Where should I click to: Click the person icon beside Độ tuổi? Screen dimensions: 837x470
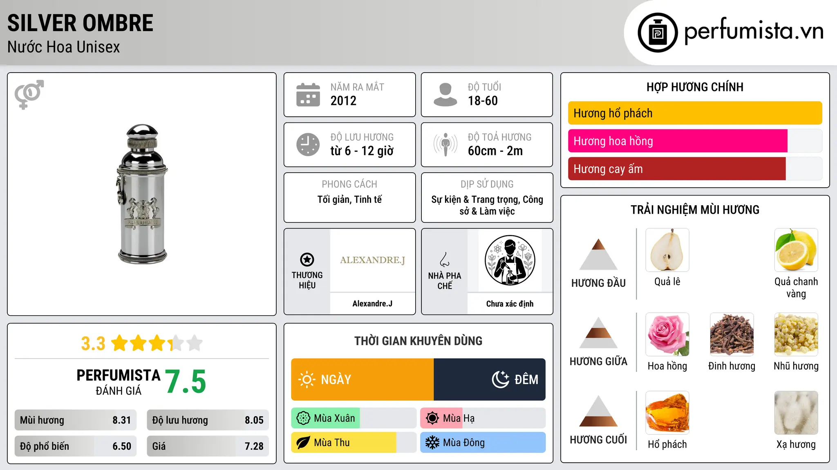tap(445, 95)
